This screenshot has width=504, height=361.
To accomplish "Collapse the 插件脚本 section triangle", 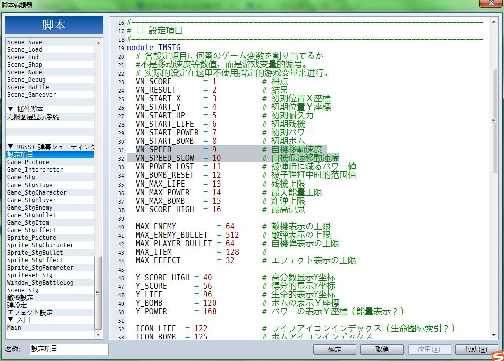I will click(10, 109).
